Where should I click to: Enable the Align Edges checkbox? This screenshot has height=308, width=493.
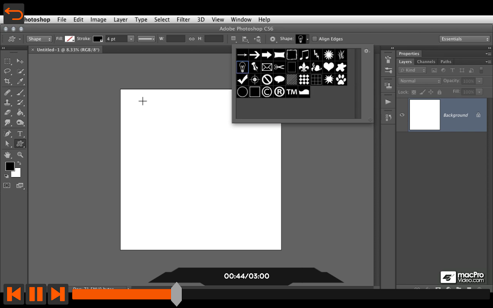pos(315,39)
